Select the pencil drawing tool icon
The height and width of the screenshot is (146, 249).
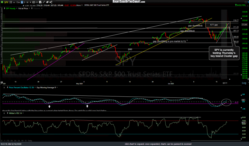[x=44, y=2]
